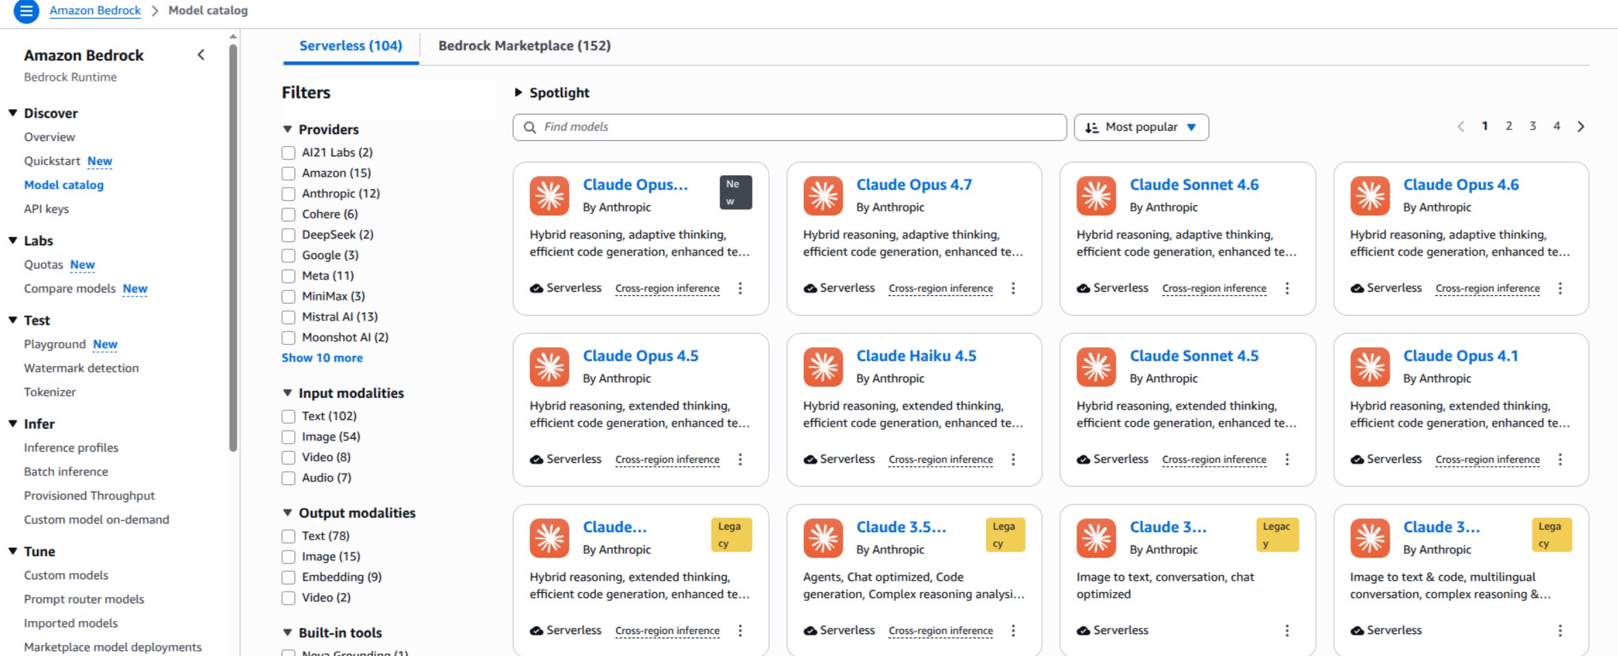Expand the Spotlight section
This screenshot has width=1618, height=656.
pyautogui.click(x=518, y=92)
